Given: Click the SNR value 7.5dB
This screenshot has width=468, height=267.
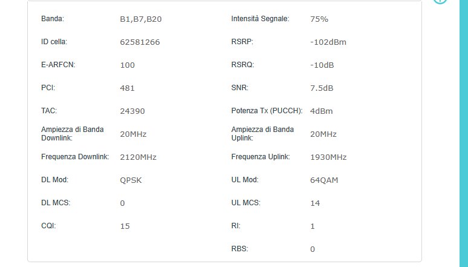Looking at the screenshot, I should (321, 88).
